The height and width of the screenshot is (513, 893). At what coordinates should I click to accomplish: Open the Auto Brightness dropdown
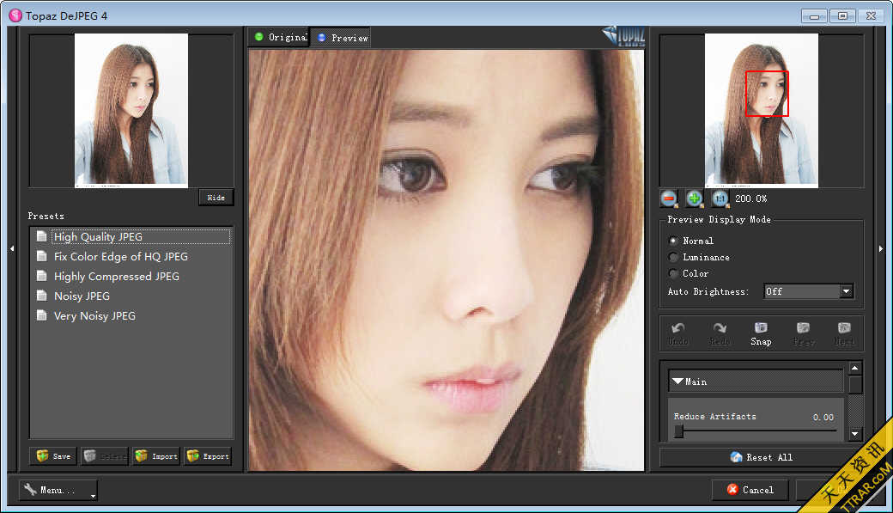click(846, 291)
